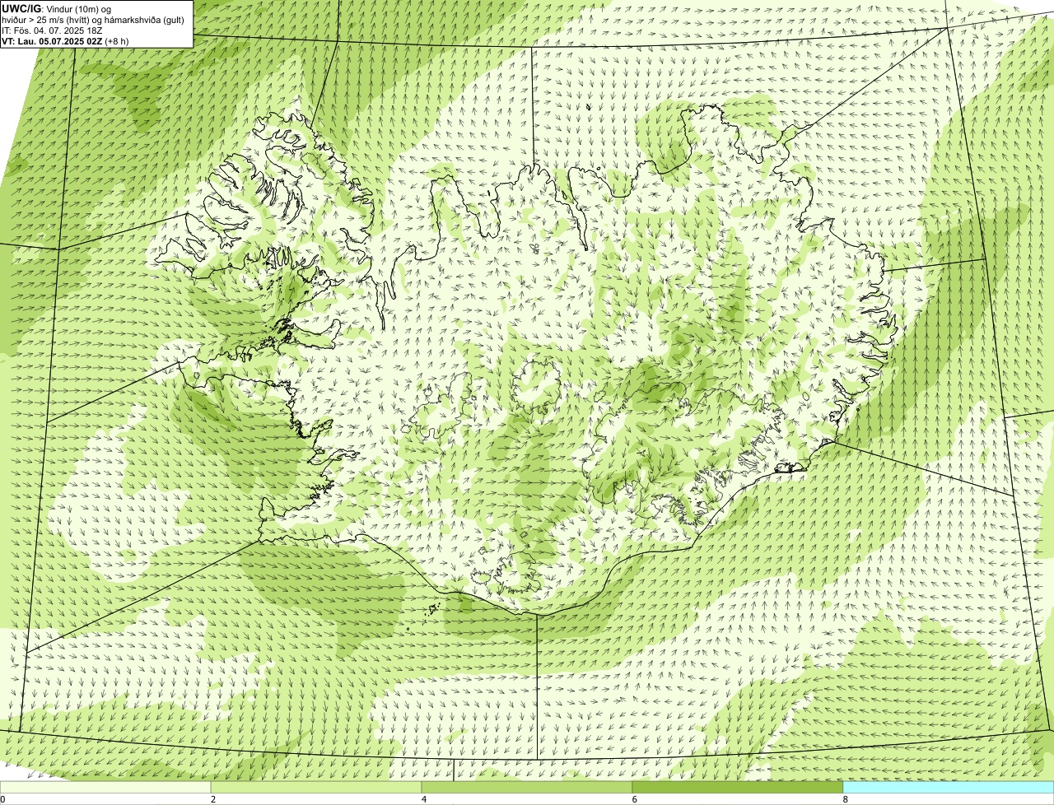This screenshot has width=1054, height=805.
Task: Click the cyan legend segment above 8 m/s
Action: click(949, 787)
